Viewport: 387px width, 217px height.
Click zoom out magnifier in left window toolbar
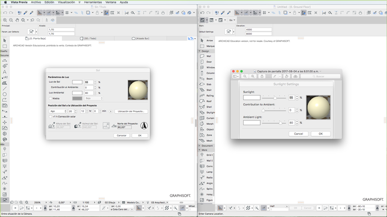pyautogui.click(x=11, y=20)
